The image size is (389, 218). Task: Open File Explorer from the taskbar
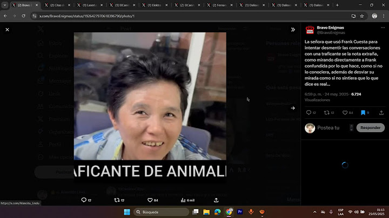pyautogui.click(x=206, y=212)
